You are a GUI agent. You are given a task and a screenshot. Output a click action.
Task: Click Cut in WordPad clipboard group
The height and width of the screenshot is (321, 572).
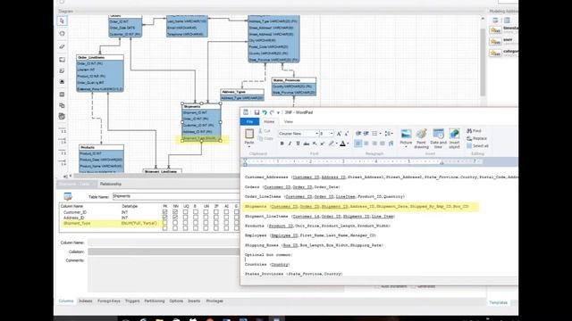pyautogui.click(x=265, y=131)
